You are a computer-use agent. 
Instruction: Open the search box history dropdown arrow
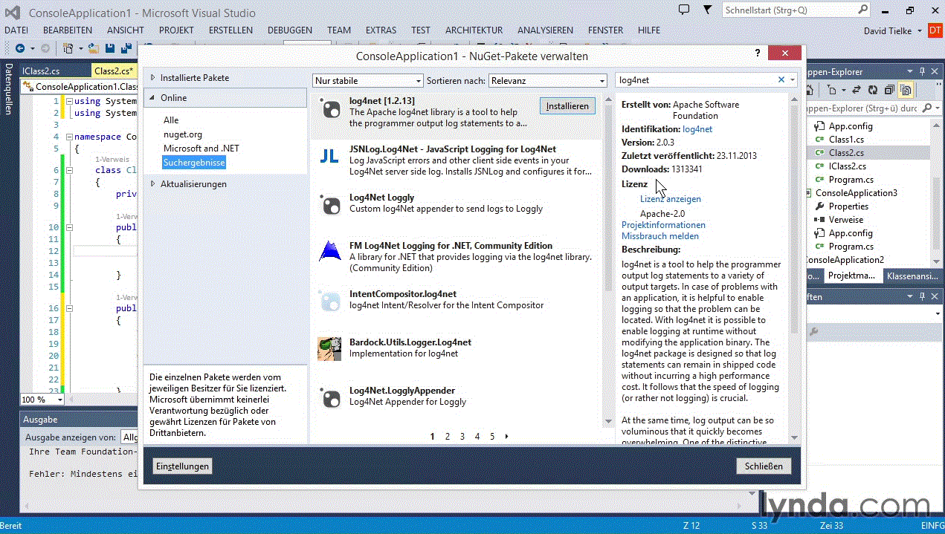click(x=793, y=79)
